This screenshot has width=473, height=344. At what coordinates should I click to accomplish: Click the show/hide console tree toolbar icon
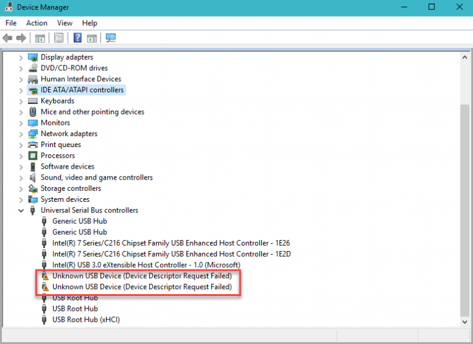pyautogui.click(x=40, y=38)
